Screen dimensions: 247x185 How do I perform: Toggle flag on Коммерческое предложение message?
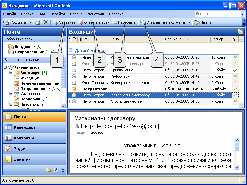point(235,83)
